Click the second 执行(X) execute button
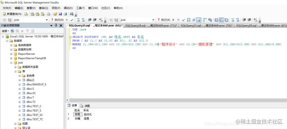This screenshot has height=129, width=287. pyautogui.click(x=164, y=20)
